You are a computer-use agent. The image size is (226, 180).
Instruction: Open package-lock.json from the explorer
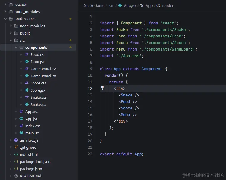pos(35,162)
